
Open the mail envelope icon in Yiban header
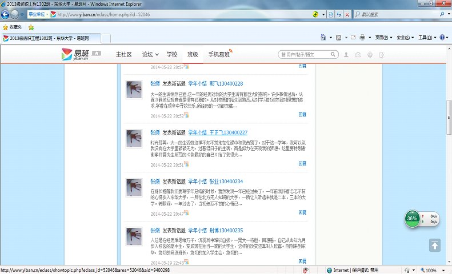358,55
